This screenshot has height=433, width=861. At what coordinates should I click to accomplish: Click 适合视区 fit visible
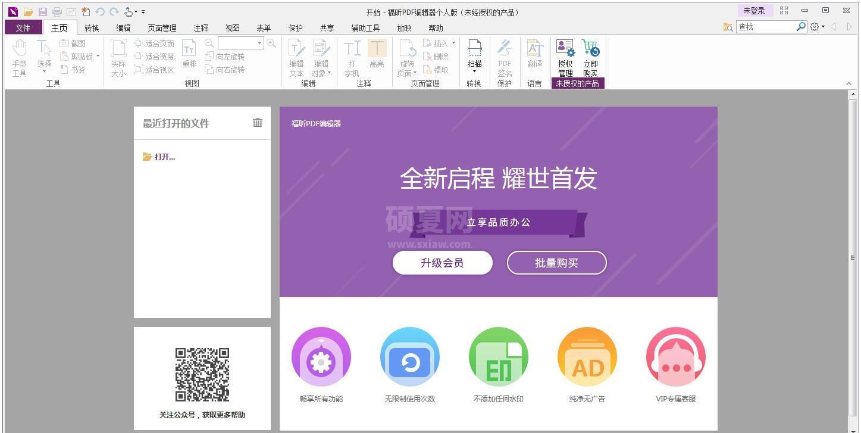click(x=154, y=70)
